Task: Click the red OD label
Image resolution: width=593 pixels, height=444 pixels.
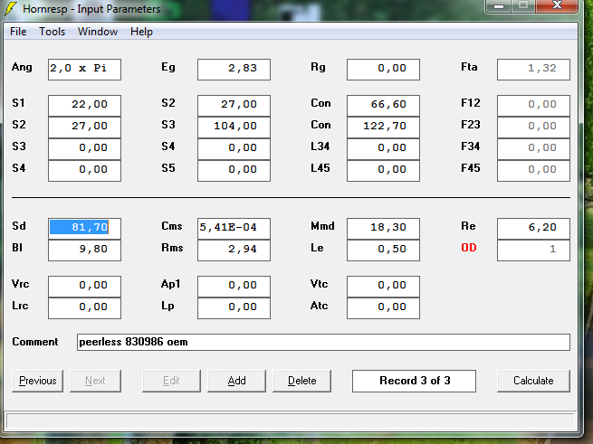Action: pyautogui.click(x=469, y=248)
